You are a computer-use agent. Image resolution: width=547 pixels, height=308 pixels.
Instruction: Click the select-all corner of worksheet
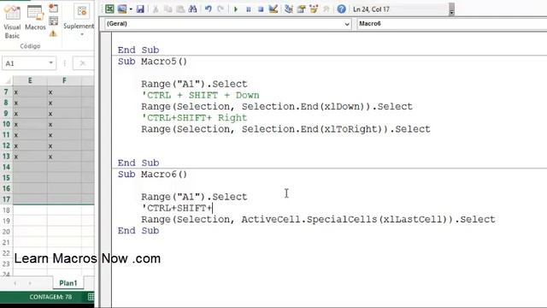[7, 81]
